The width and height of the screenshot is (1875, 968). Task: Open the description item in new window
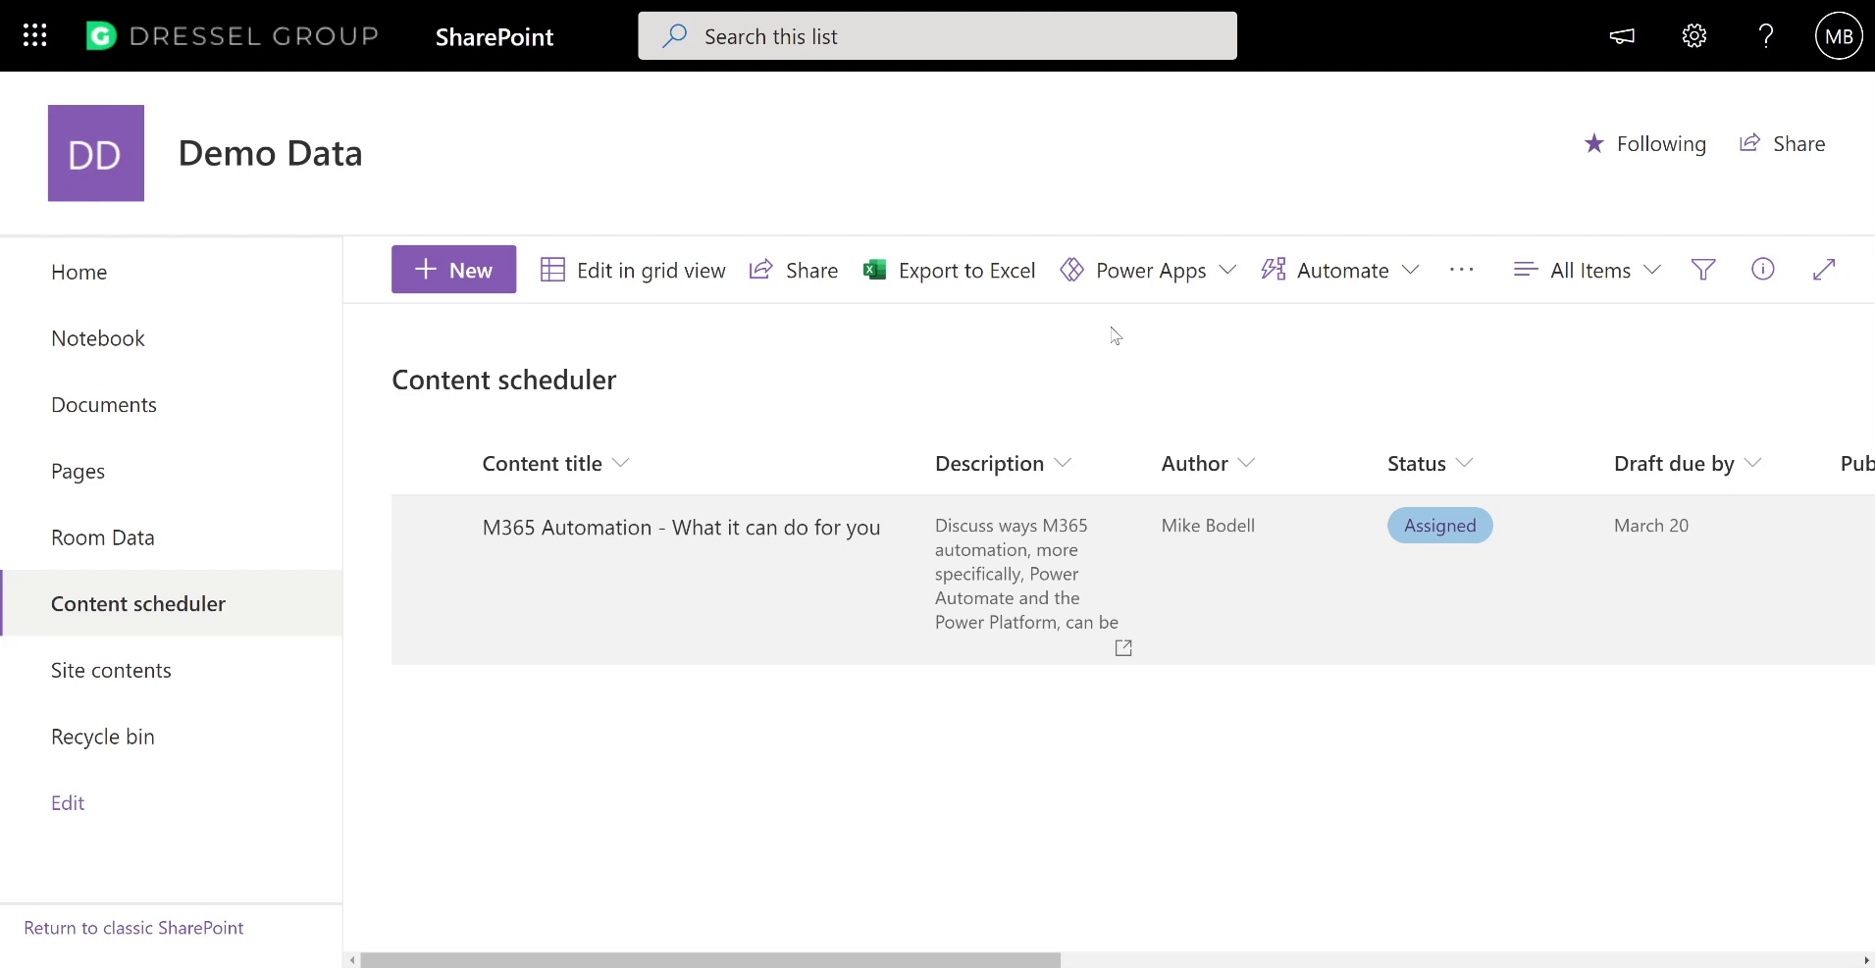[1123, 647]
